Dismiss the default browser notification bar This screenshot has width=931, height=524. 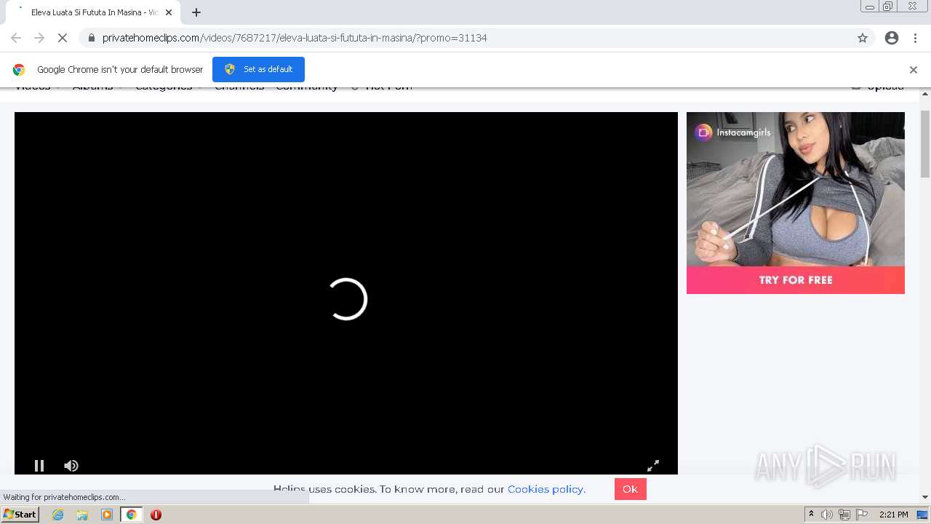pos(914,70)
